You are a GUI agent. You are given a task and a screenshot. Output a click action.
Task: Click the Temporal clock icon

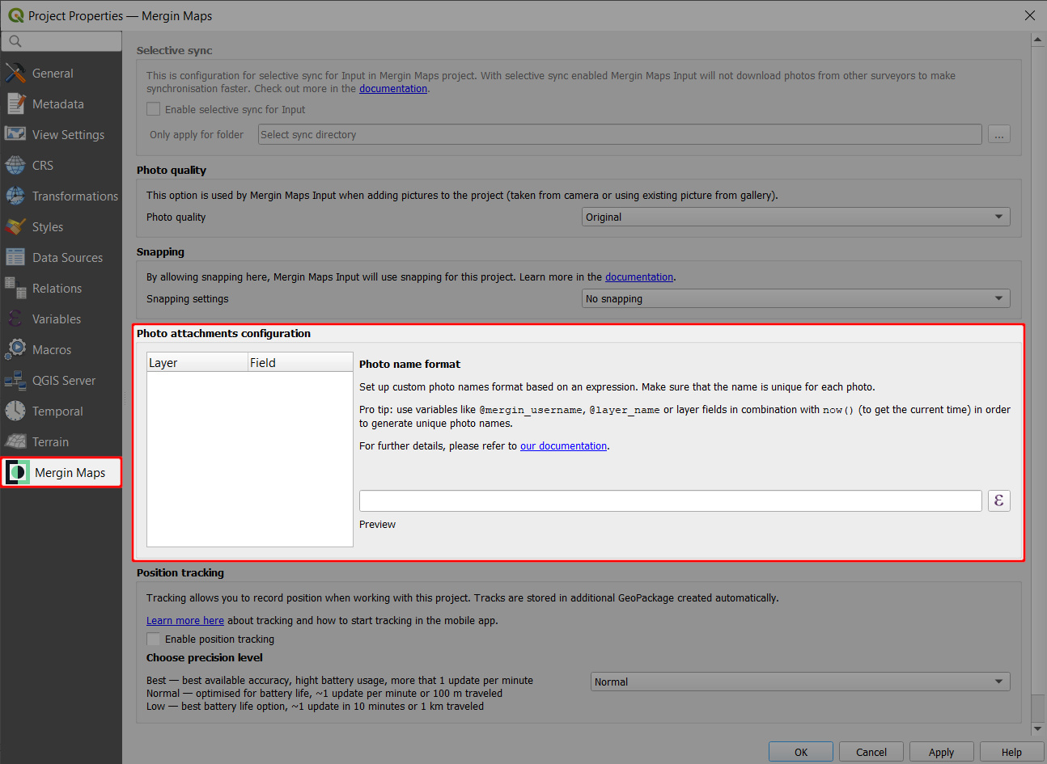coord(15,411)
